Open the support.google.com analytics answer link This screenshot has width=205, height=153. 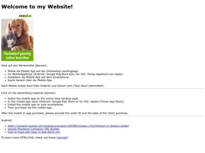click(x=68, y=126)
